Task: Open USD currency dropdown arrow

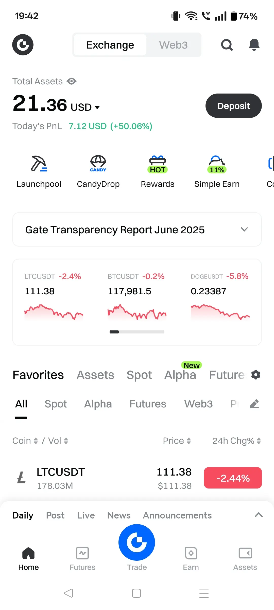Action: [97, 107]
